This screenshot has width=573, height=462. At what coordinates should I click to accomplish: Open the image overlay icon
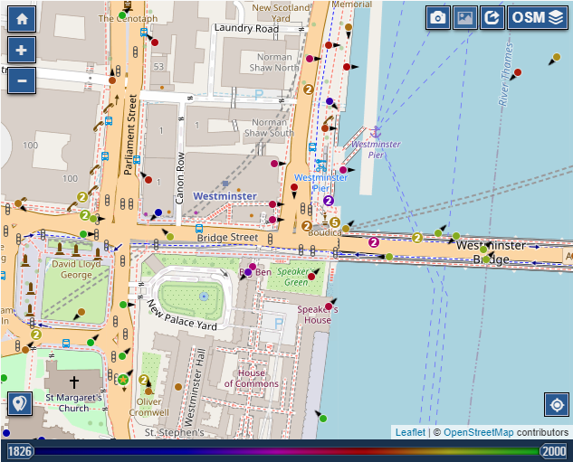coord(465,18)
